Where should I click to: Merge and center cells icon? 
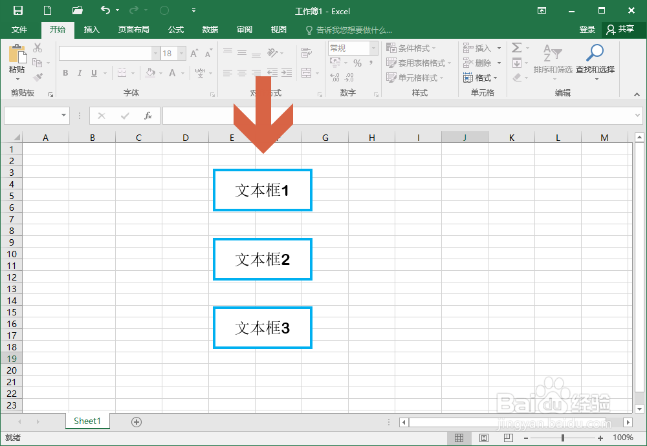pyautogui.click(x=307, y=73)
